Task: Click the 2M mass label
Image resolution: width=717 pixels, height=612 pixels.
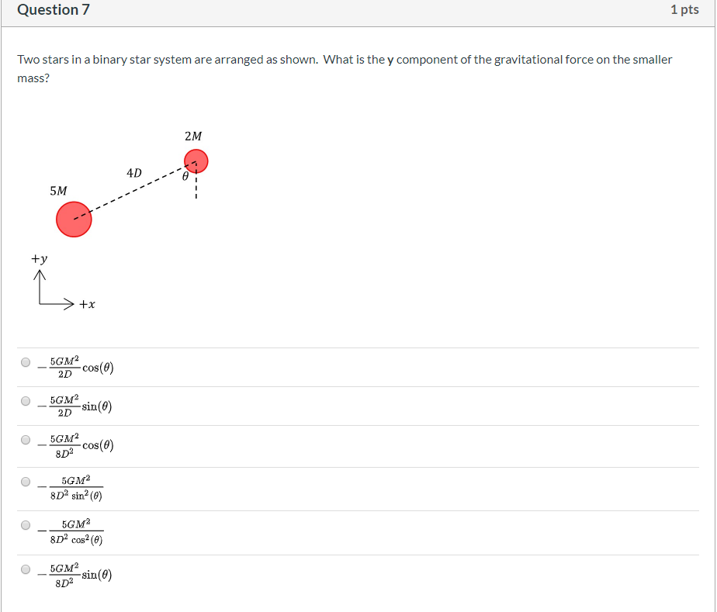Action: [x=194, y=135]
